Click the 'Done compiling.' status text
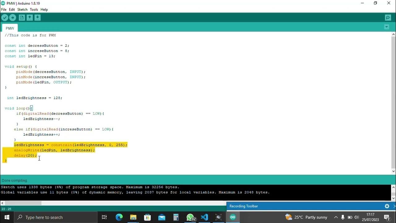Viewport: 396px width, 223px height. (15, 181)
